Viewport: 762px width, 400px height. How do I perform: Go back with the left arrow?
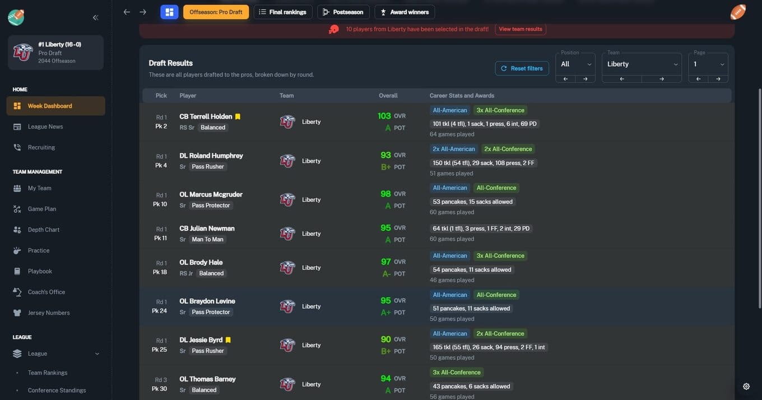[x=127, y=12]
